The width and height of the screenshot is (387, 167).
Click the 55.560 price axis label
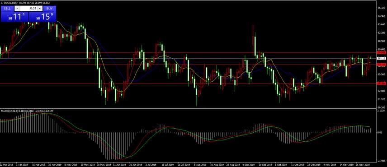(x=381, y=74)
